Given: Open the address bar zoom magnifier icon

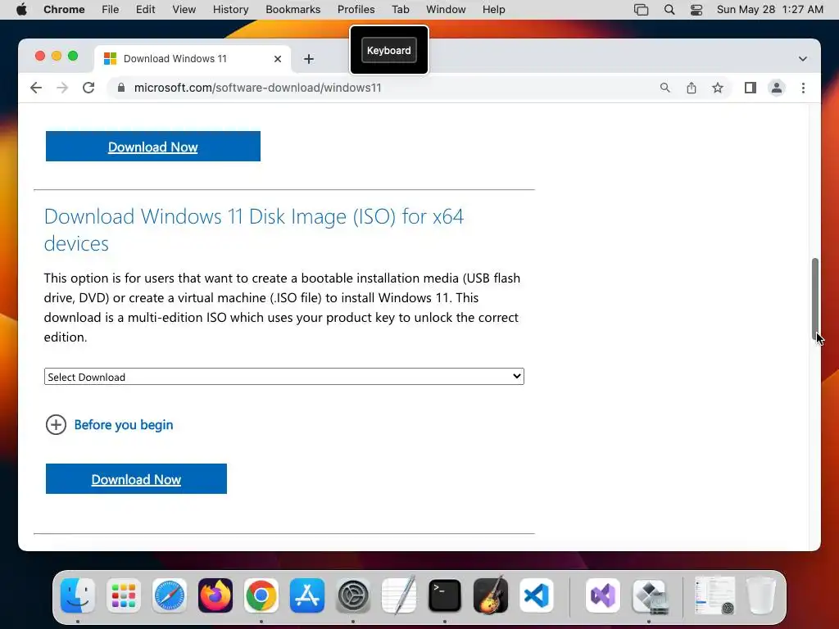Looking at the screenshot, I should pos(664,88).
